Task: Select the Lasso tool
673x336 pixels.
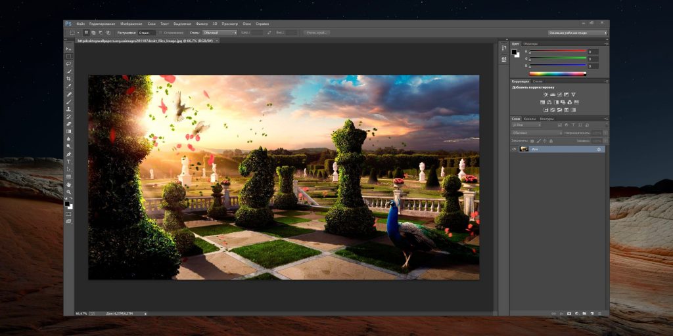Action: pyautogui.click(x=68, y=64)
